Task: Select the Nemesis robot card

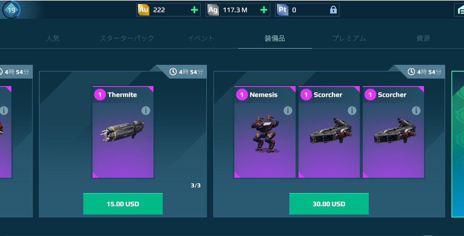Action: [x=265, y=132]
